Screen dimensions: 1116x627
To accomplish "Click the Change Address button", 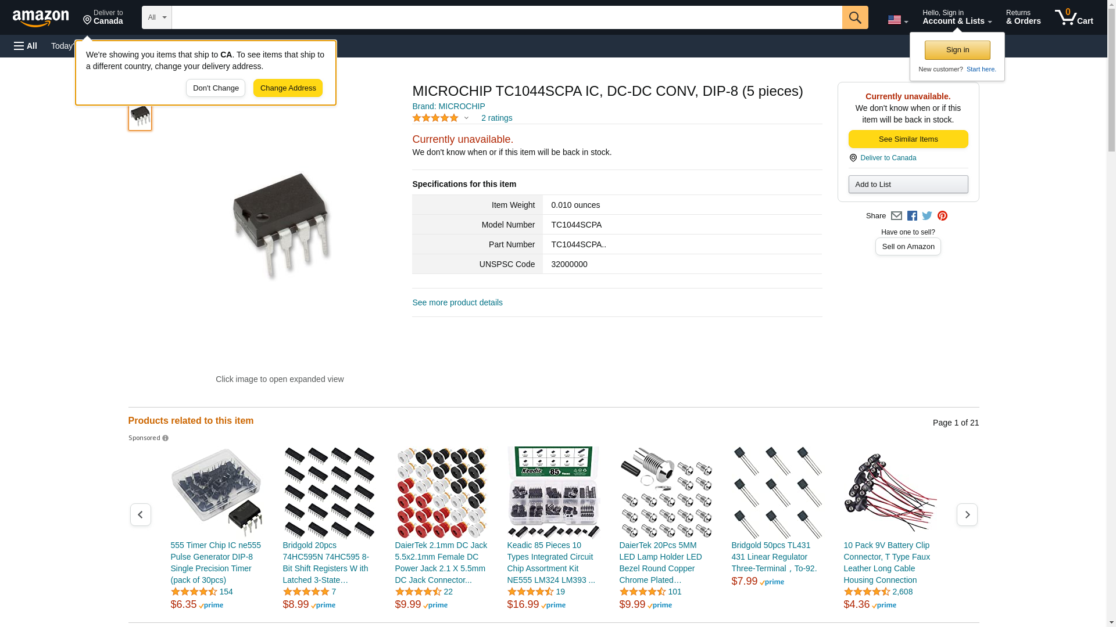I will point(288,88).
